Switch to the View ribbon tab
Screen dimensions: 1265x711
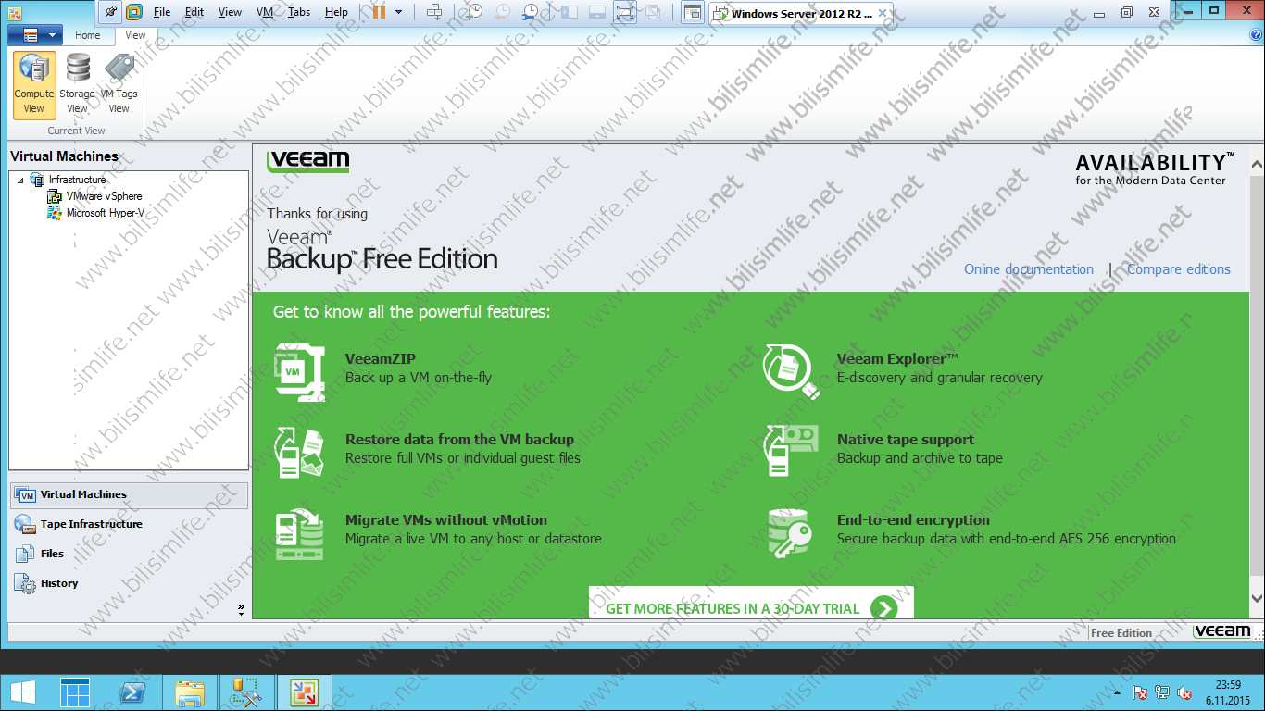[x=135, y=35]
